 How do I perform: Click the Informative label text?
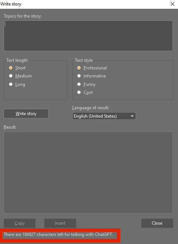pyautogui.click(x=94, y=76)
